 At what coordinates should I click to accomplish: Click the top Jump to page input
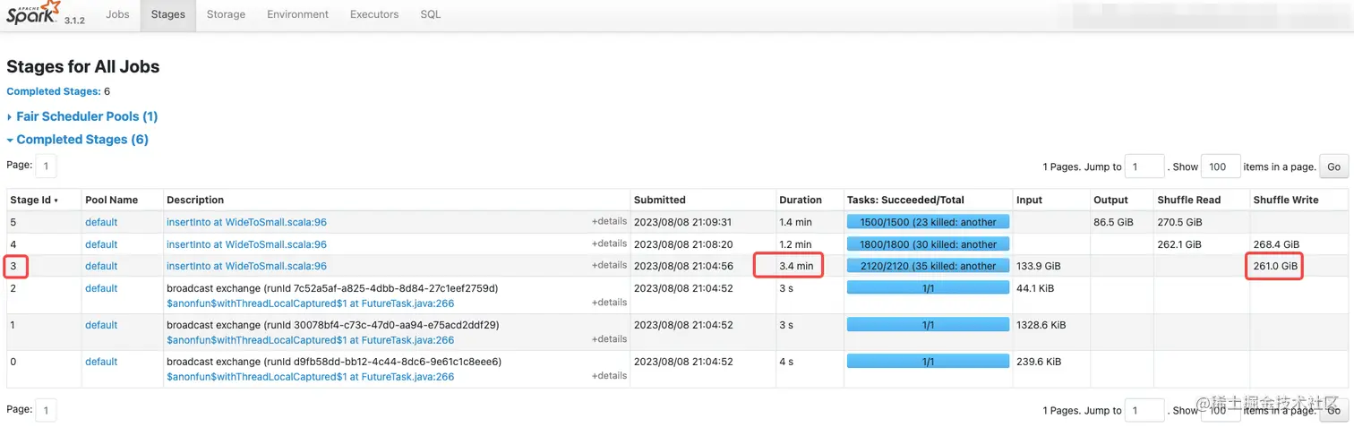pos(1144,167)
